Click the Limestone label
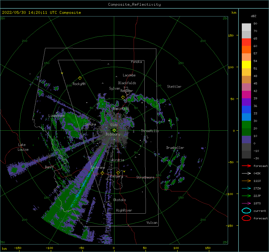269x252 pixels. (x=56, y=116)
